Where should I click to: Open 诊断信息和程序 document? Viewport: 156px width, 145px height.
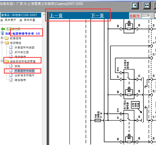24,75
